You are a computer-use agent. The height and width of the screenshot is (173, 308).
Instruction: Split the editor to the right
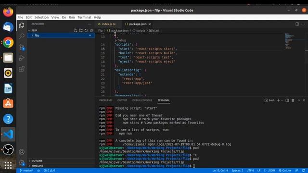point(297,24)
